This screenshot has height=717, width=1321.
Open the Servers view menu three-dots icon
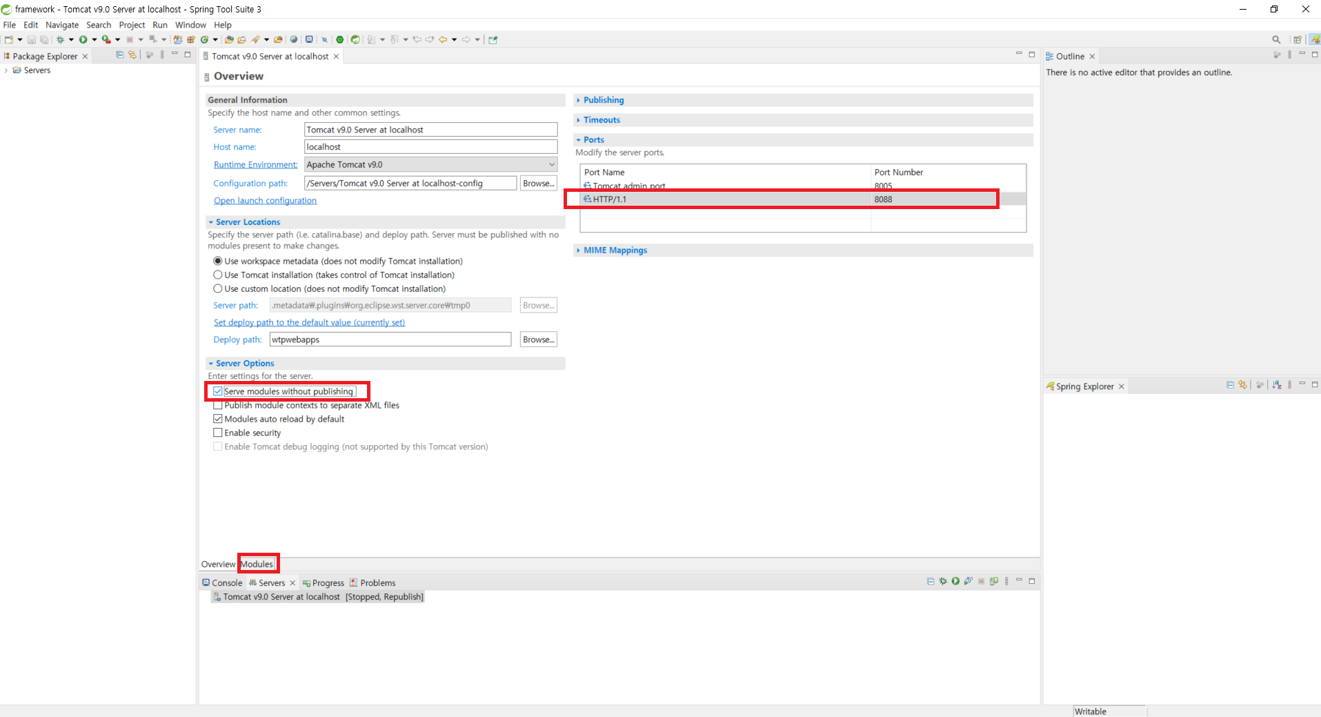(x=1006, y=581)
